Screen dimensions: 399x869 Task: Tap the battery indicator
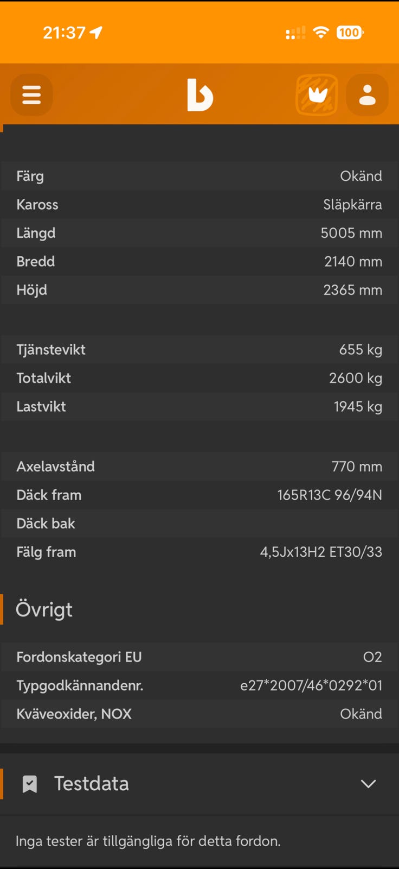[x=350, y=33]
